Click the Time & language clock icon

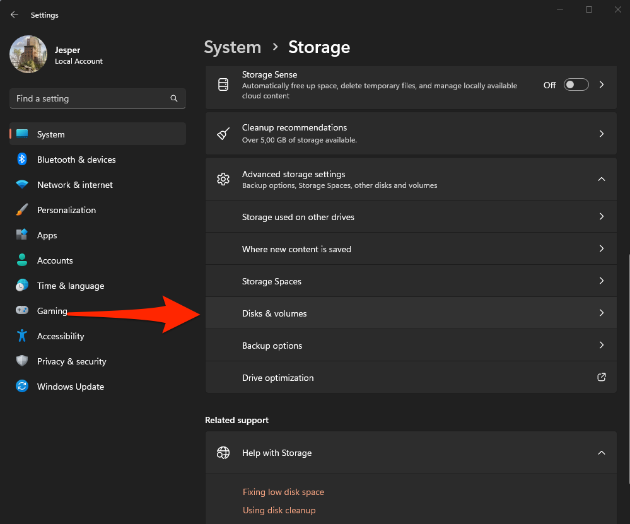tap(22, 285)
